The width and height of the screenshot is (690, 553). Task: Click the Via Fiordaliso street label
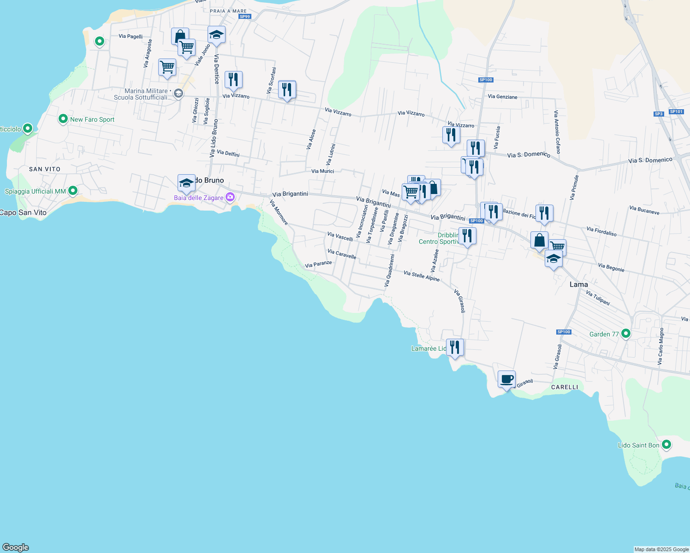click(x=601, y=231)
